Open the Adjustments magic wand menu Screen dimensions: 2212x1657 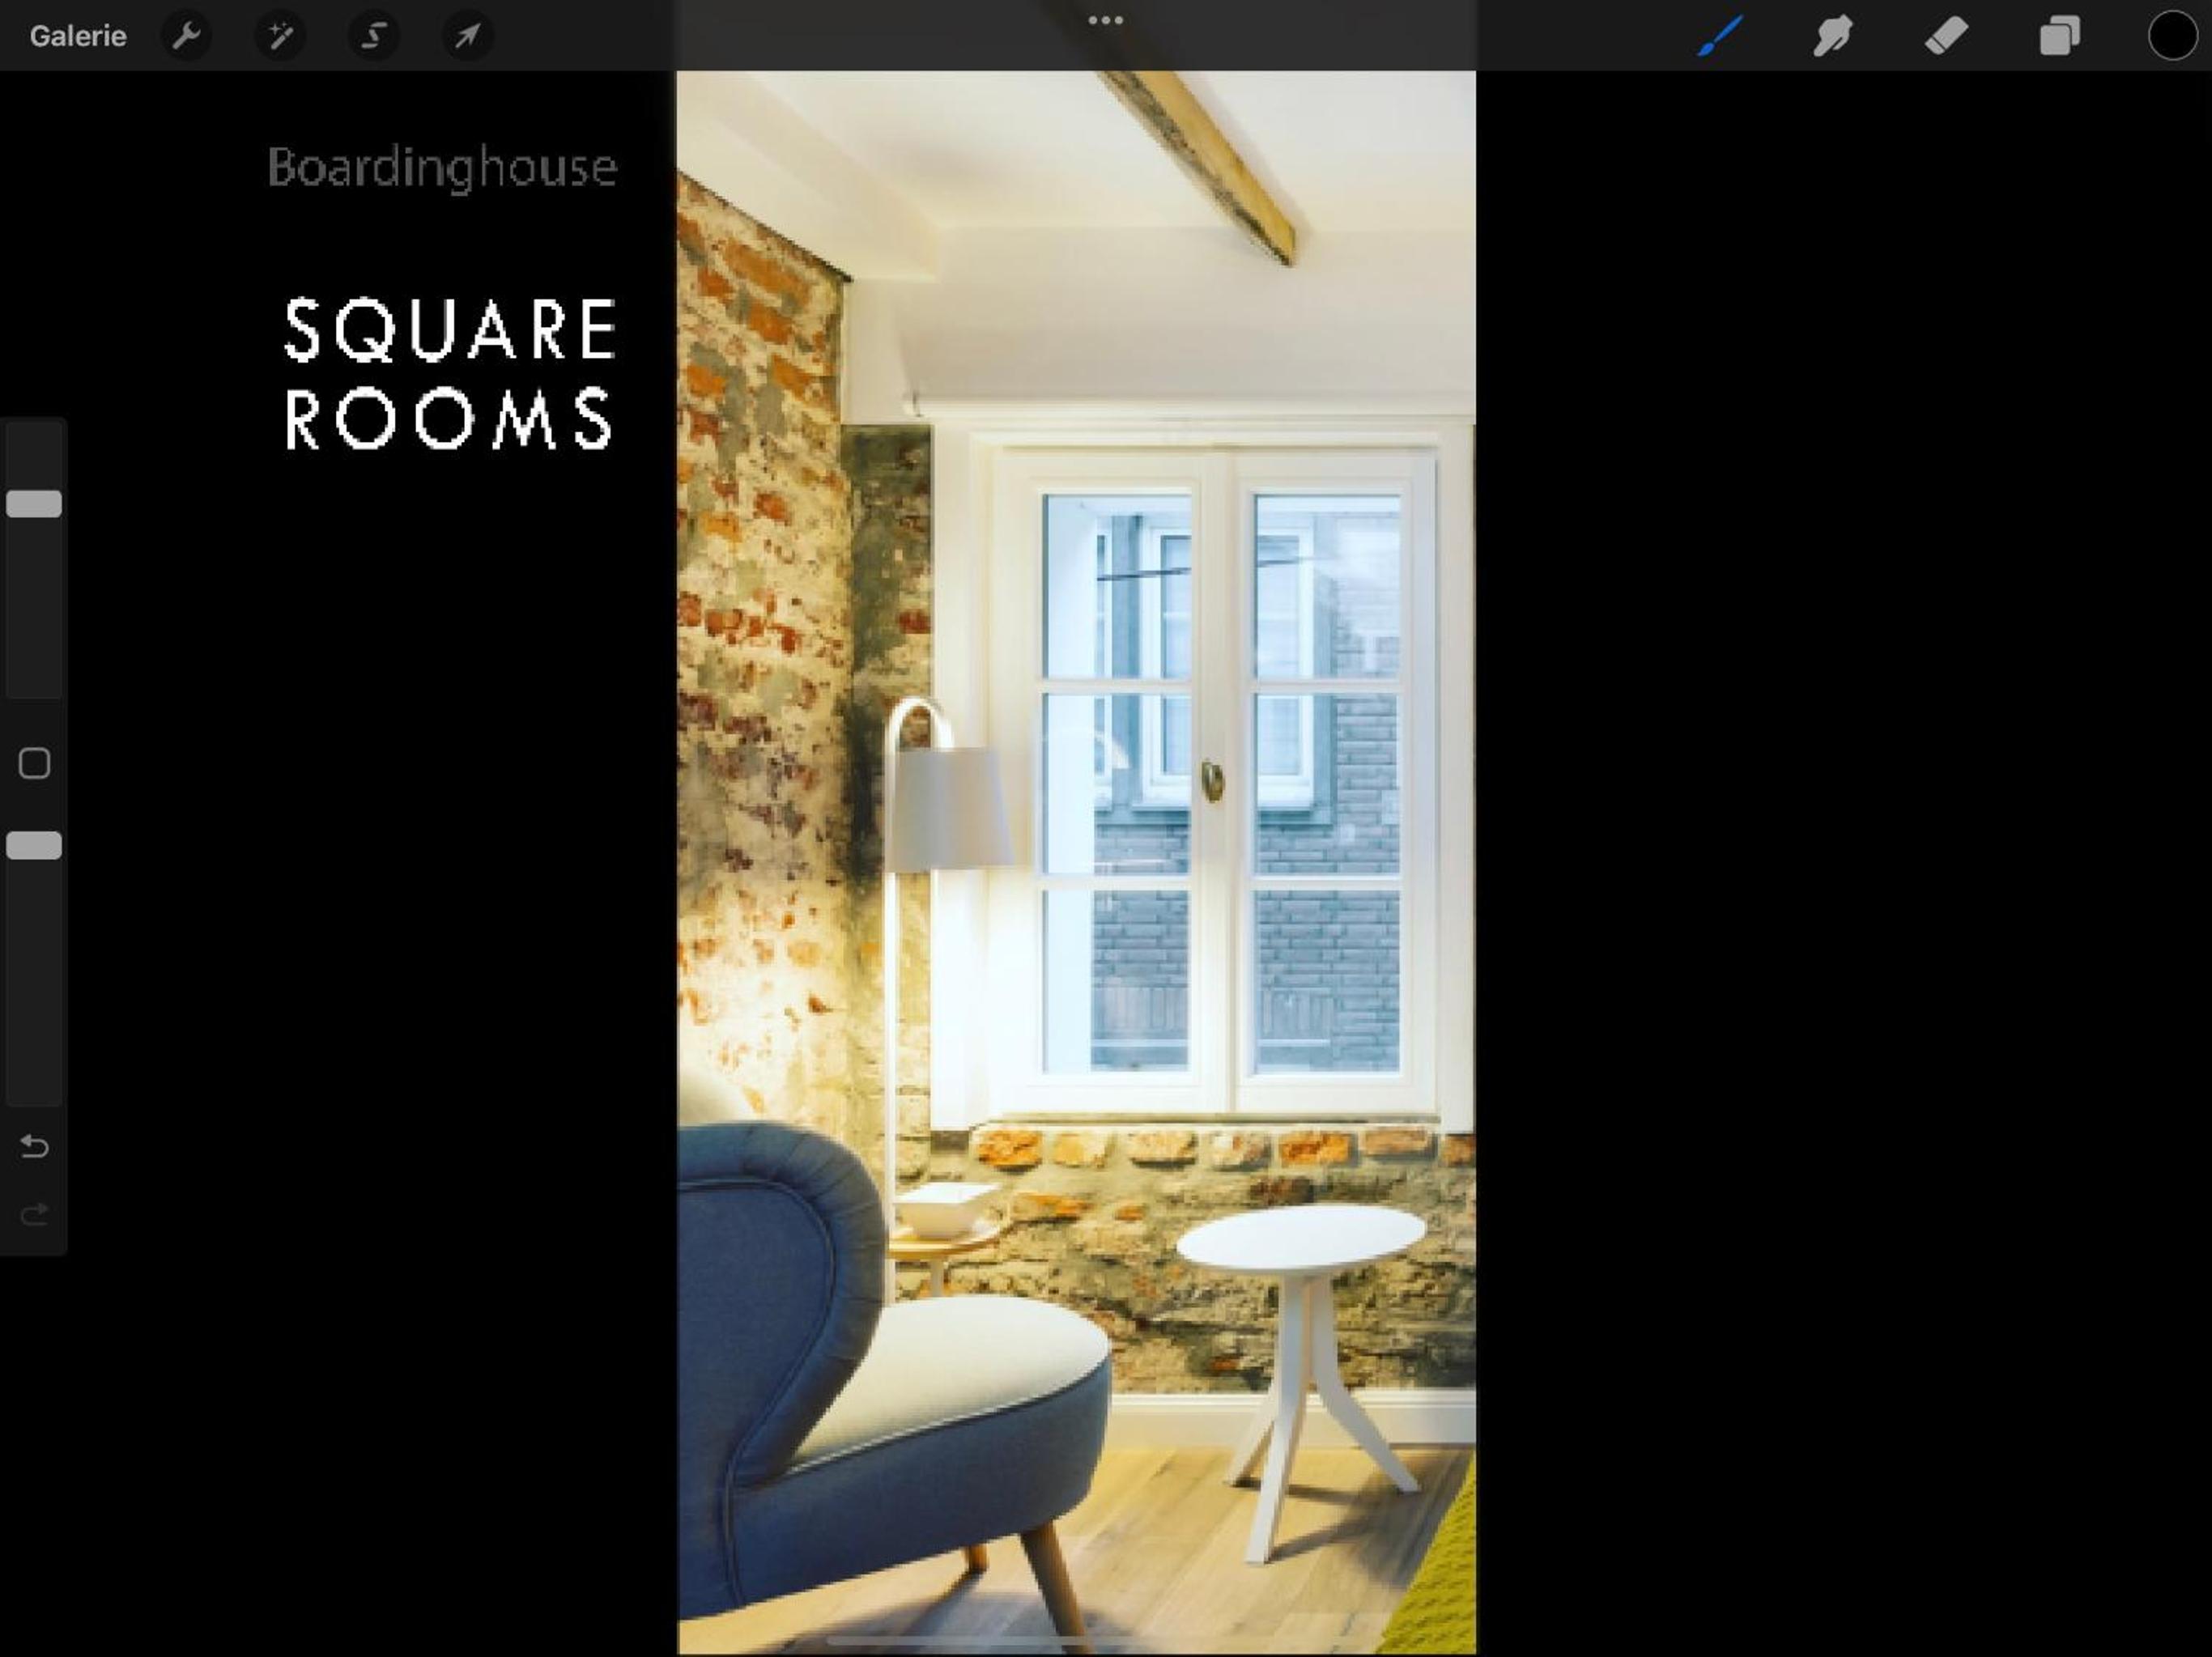[280, 36]
